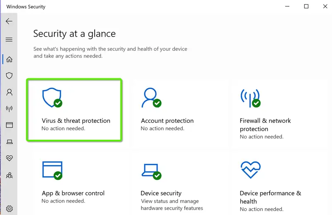This screenshot has height=215, width=332.
Task: Open the App & browser control sidebar icon
Action: (x=9, y=125)
